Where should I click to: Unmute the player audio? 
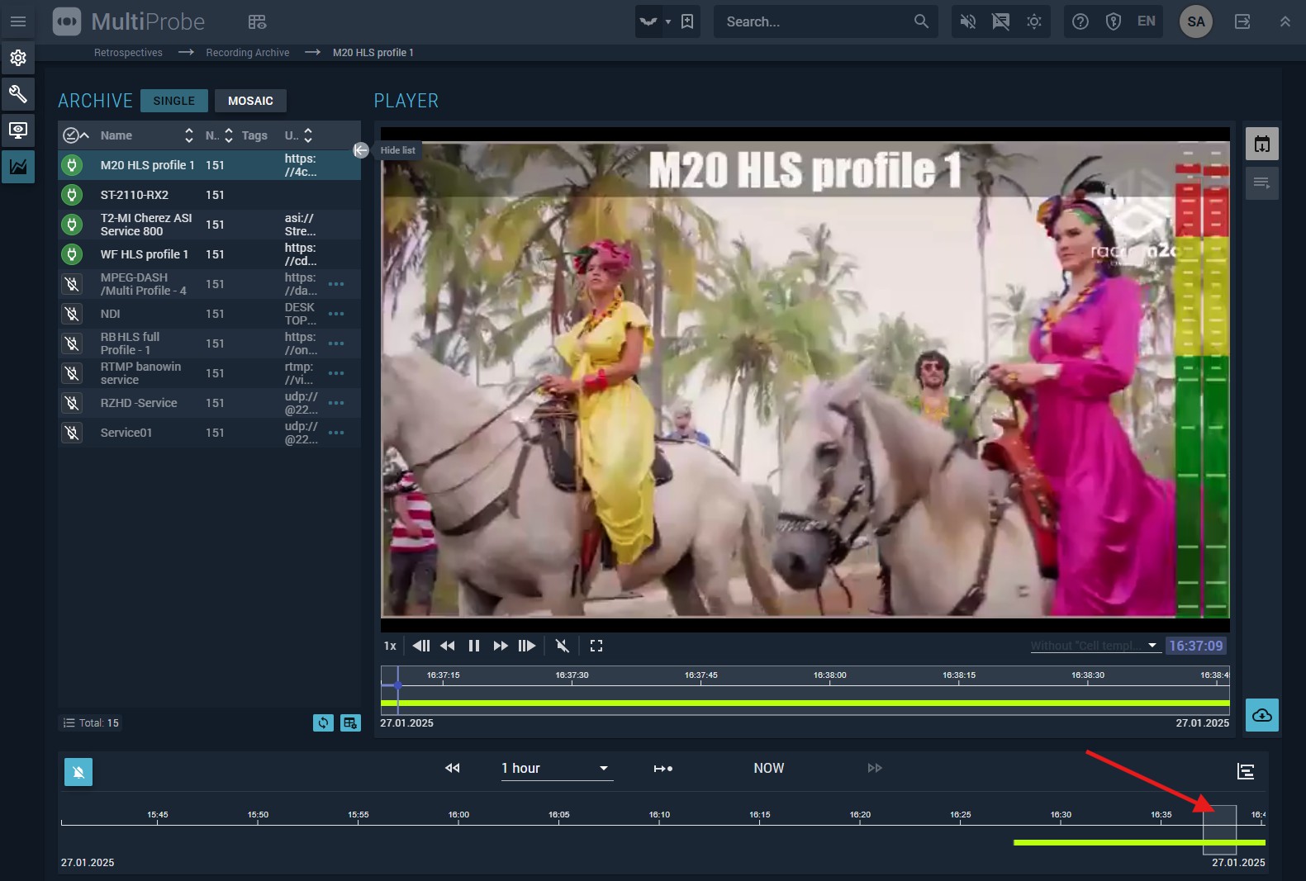[x=563, y=646]
